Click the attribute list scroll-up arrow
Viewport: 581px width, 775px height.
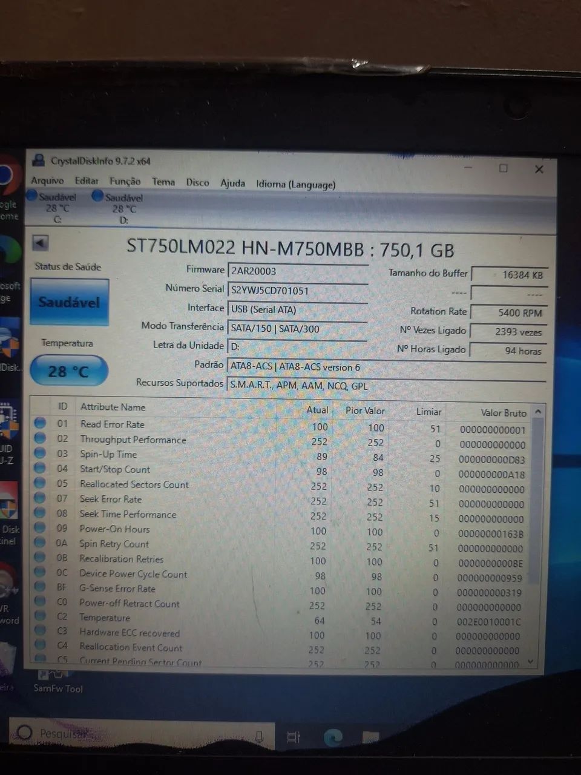coord(538,412)
